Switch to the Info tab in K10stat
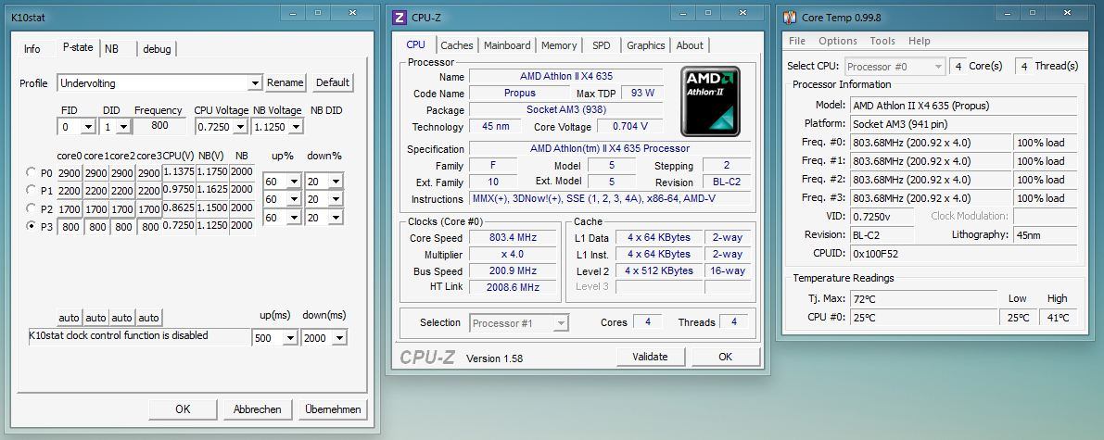Viewport: 1104px width, 440px height. 32,48
